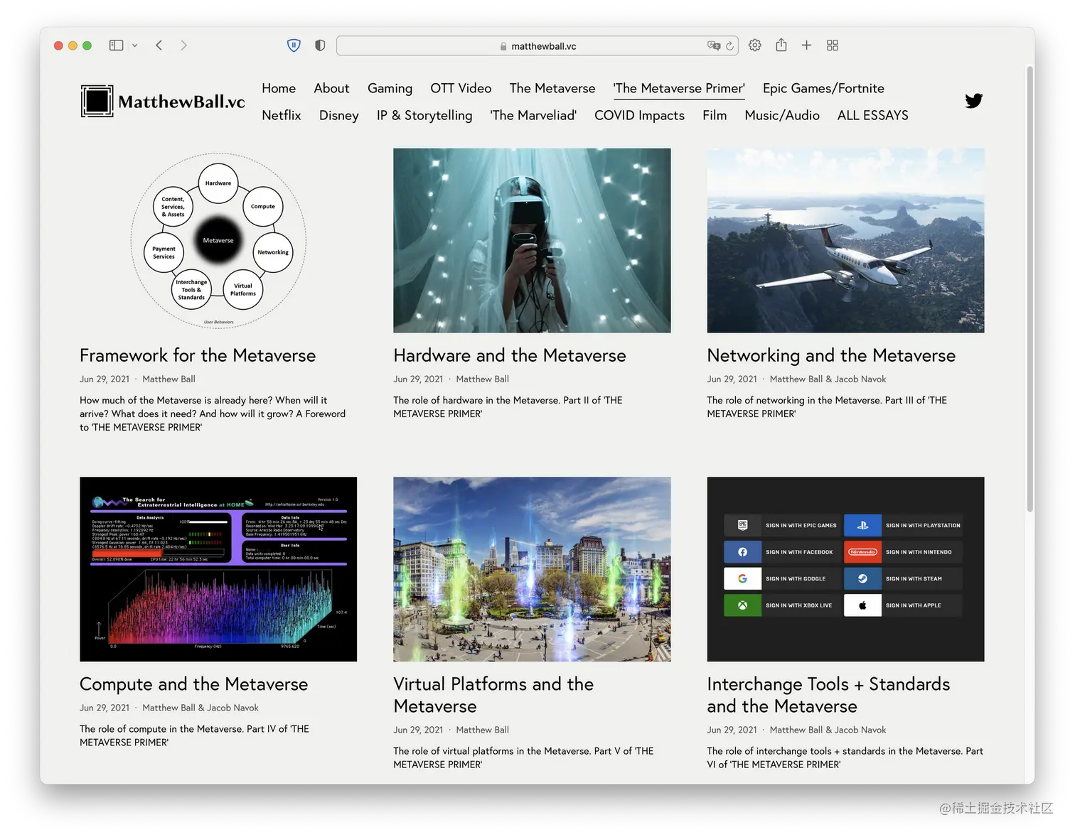Reload the page with the refresh icon

tap(729, 46)
